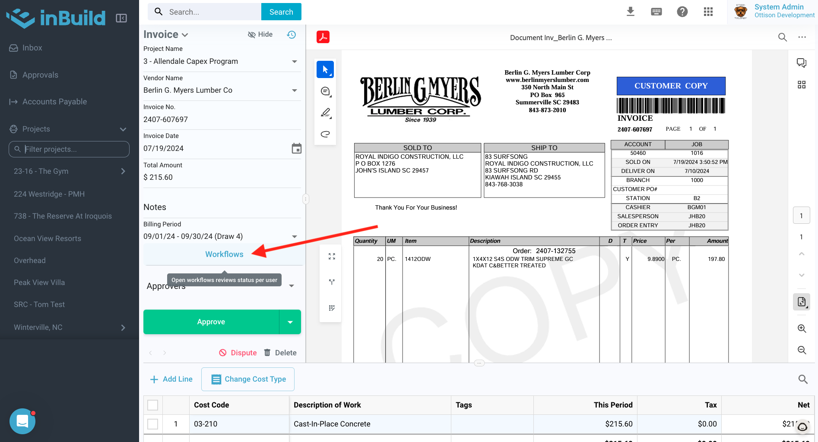Viewport: 818px width, 442px height.
Task: Open the invoice history clock icon
Action: pos(292,34)
